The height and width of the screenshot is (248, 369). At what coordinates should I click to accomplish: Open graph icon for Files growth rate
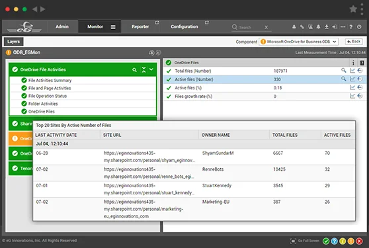tap(352, 96)
